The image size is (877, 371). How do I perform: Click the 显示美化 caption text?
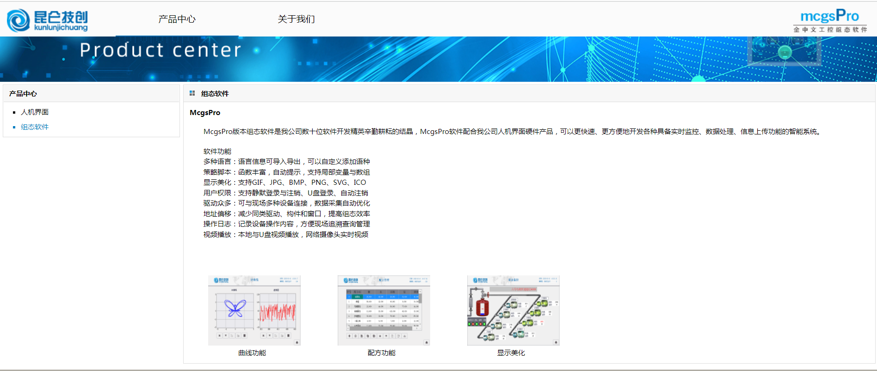(511, 353)
